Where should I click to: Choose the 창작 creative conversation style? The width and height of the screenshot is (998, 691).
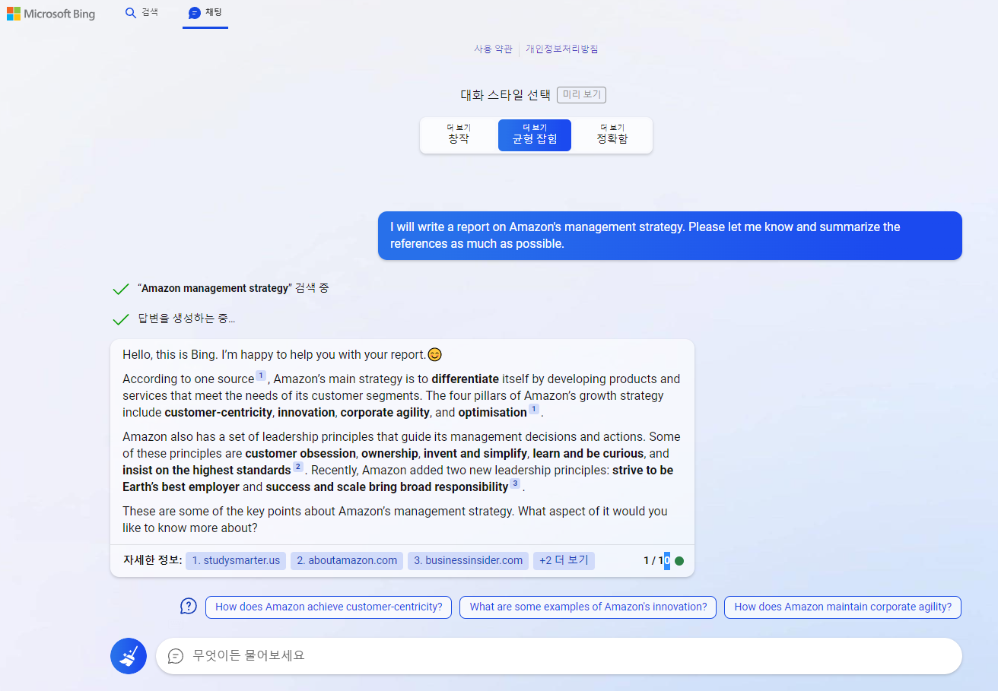point(459,135)
